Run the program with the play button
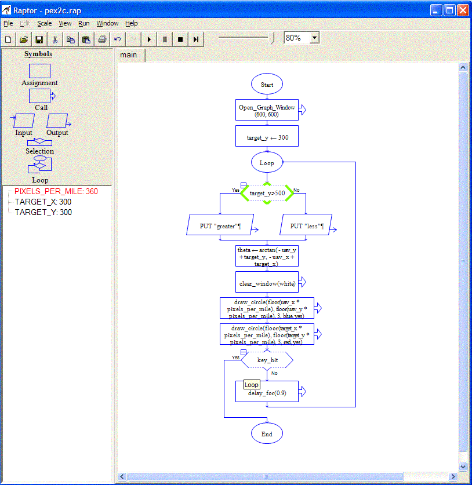The image size is (472, 485). [x=149, y=39]
